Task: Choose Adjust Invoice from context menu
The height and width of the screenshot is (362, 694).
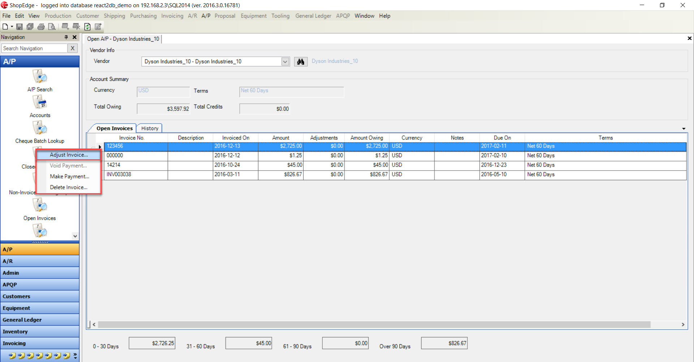Action: click(69, 155)
